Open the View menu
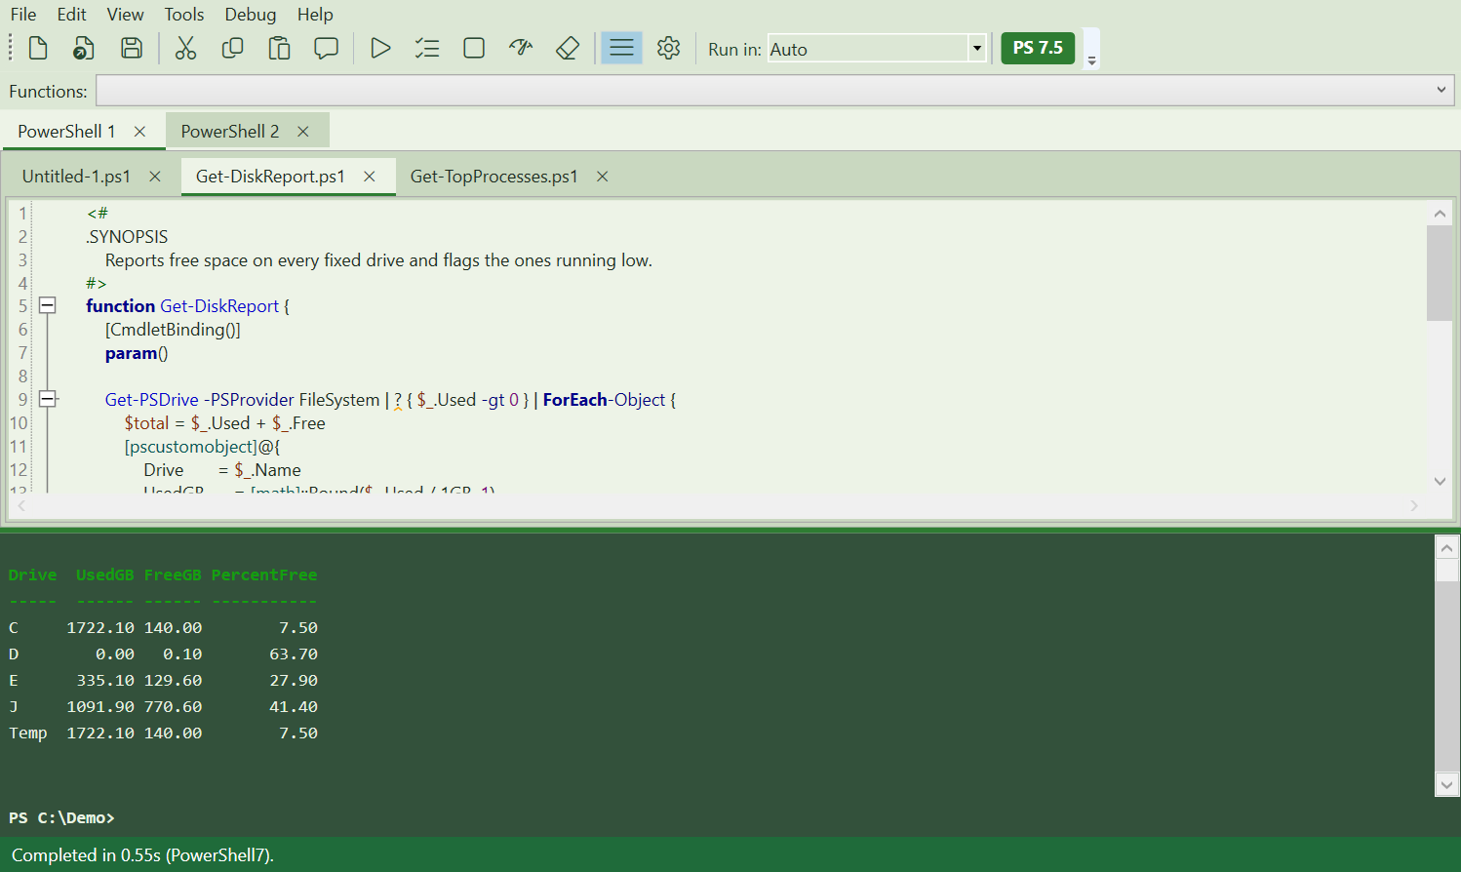Image resolution: width=1461 pixels, height=872 pixels. click(x=125, y=15)
